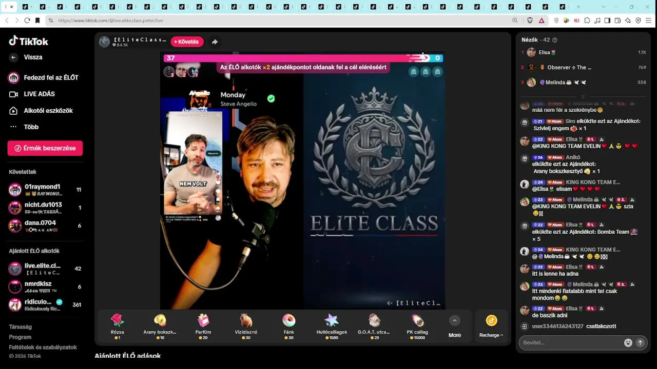The width and height of the screenshot is (657, 369).
Task: Go back with the browser back arrow
Action: coord(7,20)
